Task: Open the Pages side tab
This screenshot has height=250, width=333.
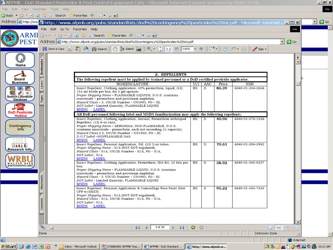Action: (42, 99)
